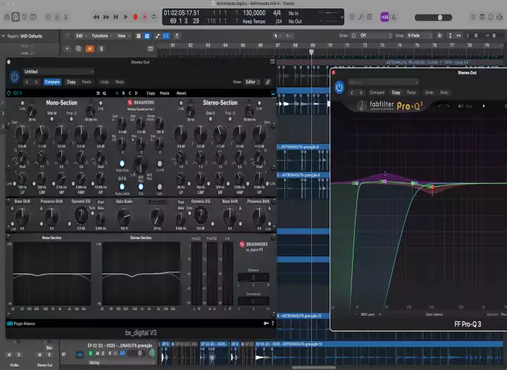Click the add track plus button

68,49
